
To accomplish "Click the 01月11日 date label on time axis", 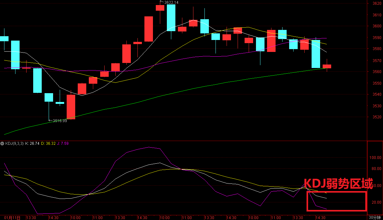I will [x=12, y=217].
